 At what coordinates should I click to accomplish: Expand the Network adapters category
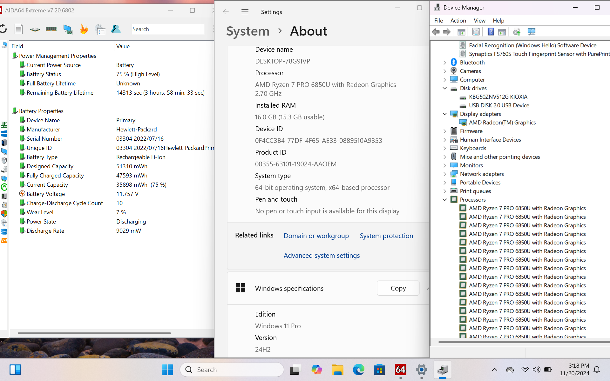coord(445,174)
